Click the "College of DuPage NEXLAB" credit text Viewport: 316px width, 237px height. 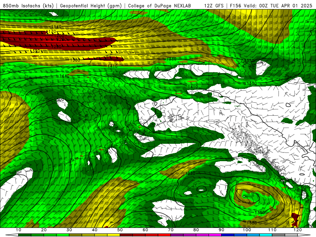(x=159, y=6)
